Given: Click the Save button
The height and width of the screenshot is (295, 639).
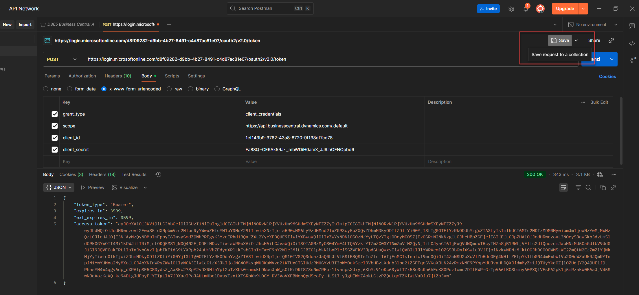Looking at the screenshot, I should pos(560,40).
